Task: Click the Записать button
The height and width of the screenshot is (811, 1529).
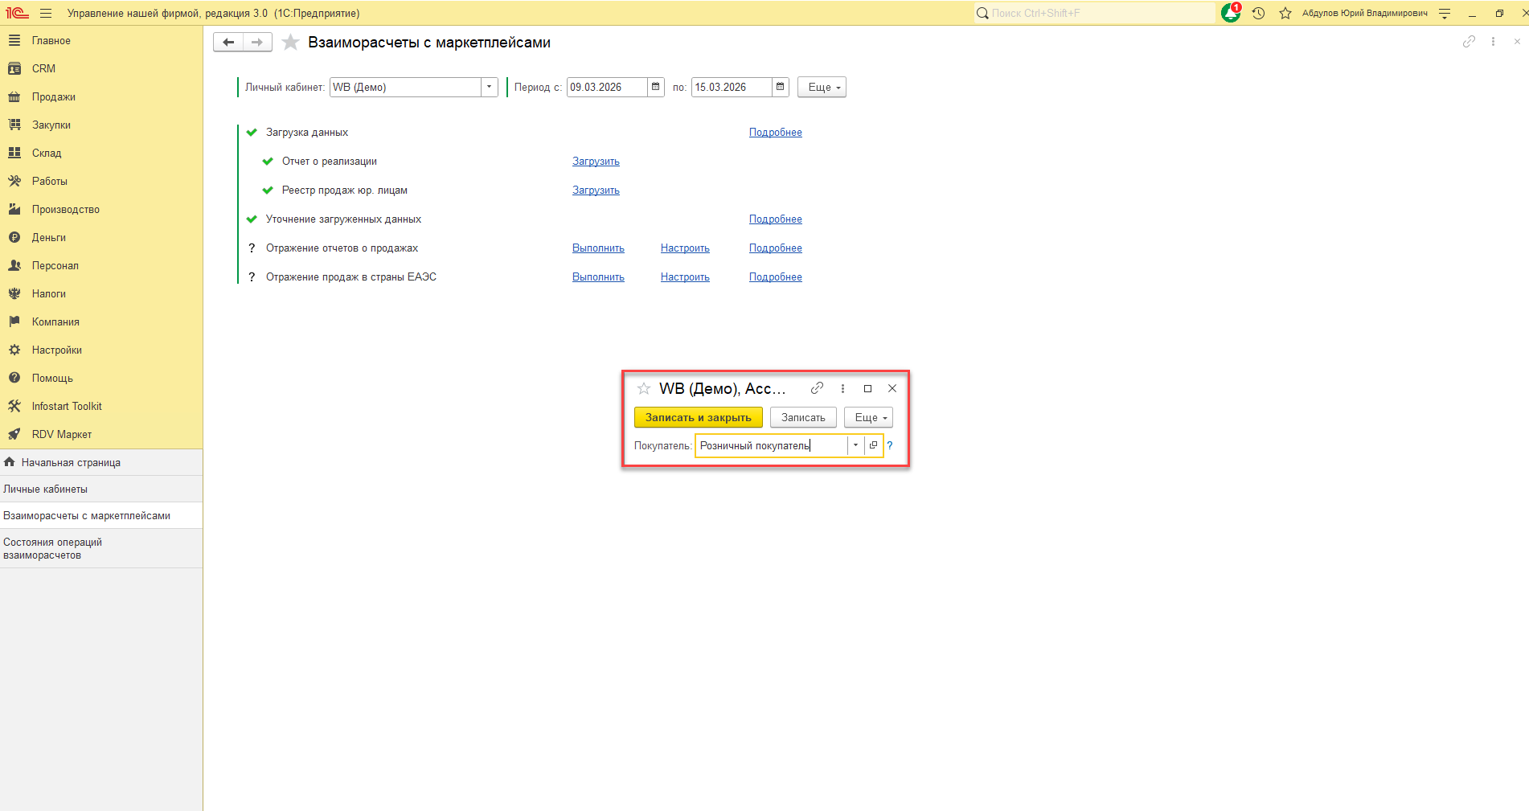Action: [803, 417]
